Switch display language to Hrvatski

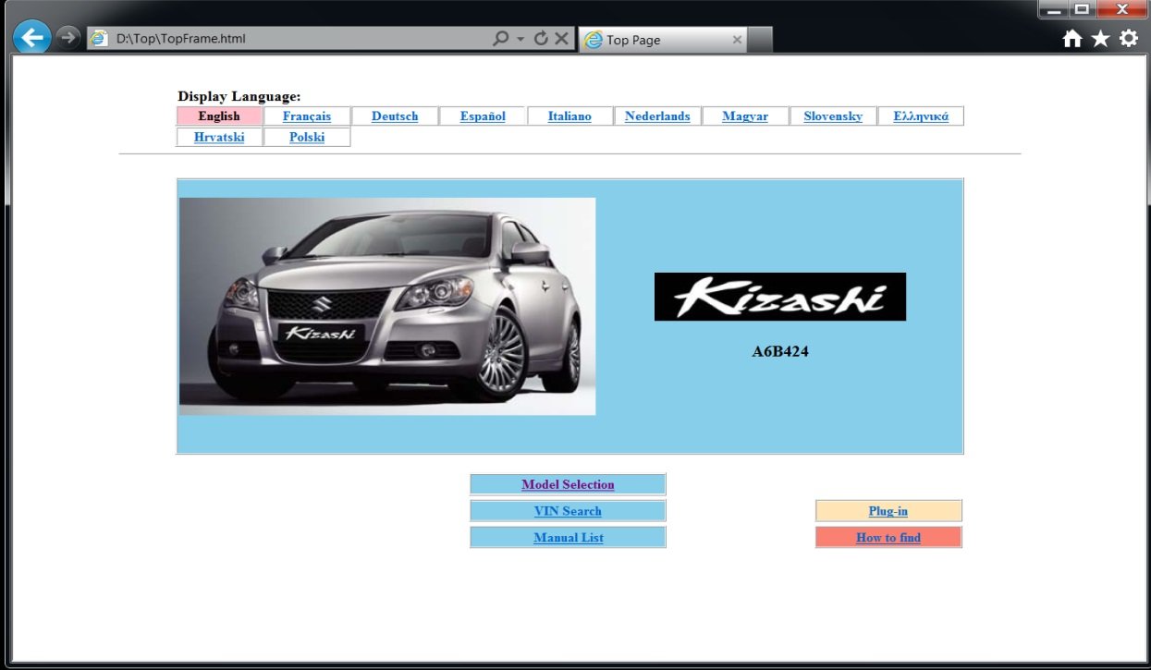coord(219,138)
